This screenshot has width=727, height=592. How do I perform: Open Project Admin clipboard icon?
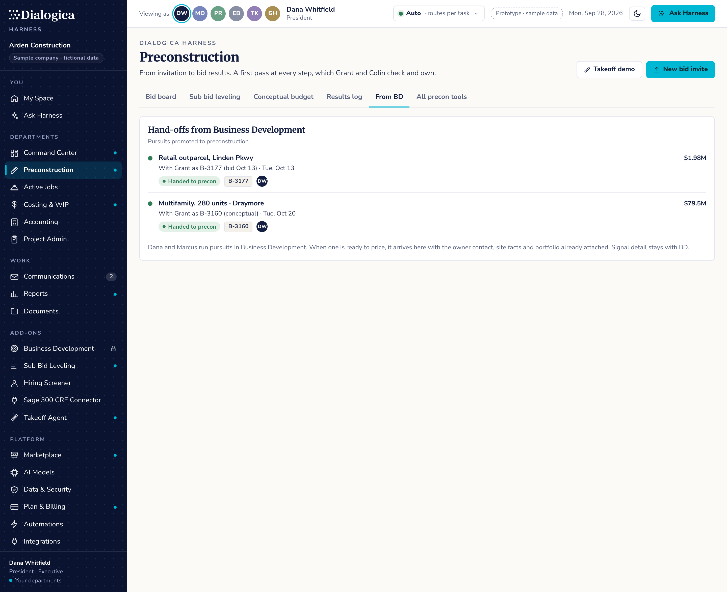tap(14, 239)
